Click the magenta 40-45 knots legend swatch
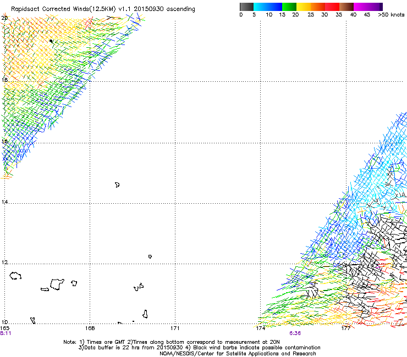 [361, 7]
